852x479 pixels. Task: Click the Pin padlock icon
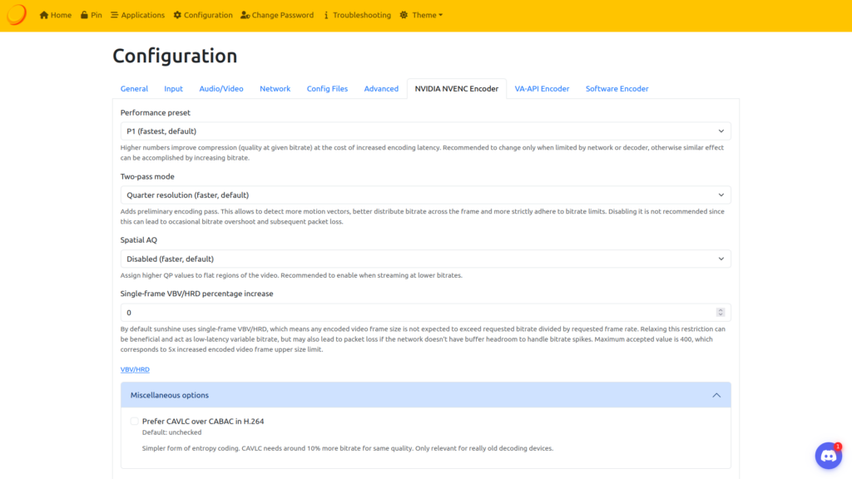coord(84,15)
